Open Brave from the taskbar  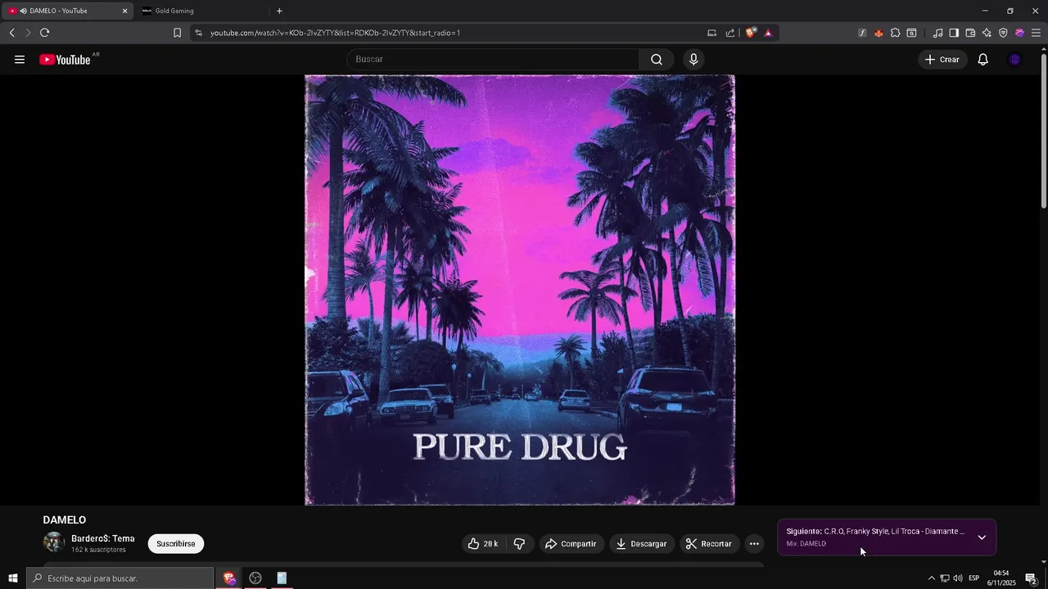(229, 578)
